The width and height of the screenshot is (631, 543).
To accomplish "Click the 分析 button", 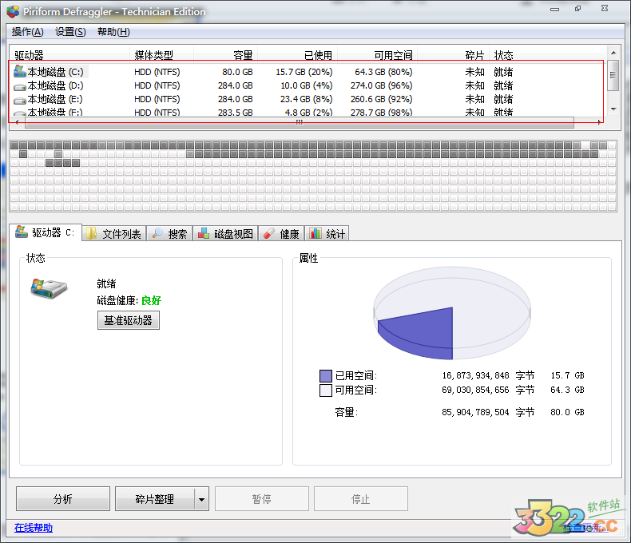I will coord(63,499).
